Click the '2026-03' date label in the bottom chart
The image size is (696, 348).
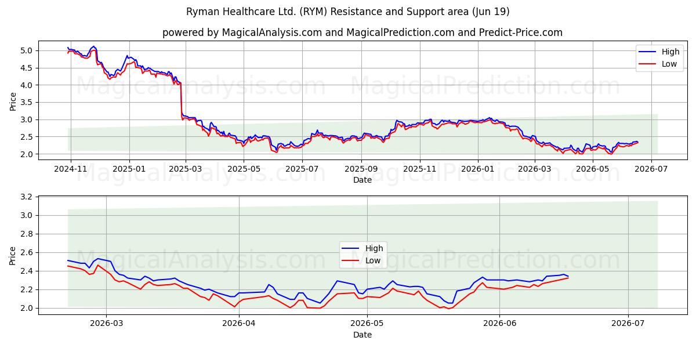107,325
